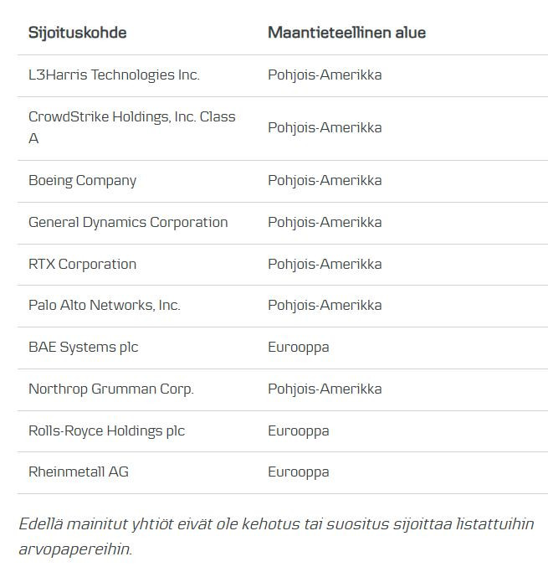The width and height of the screenshot is (548, 567).
Task: Select Eurooppa in the Rolls-Royce Holdings row
Action: (x=299, y=430)
